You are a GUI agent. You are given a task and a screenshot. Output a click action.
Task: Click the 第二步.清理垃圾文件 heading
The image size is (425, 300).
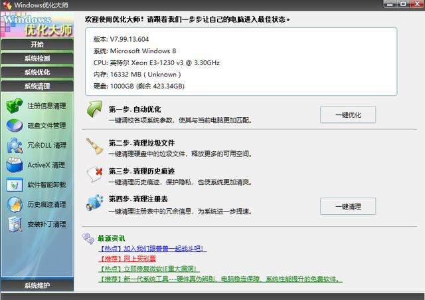point(141,143)
